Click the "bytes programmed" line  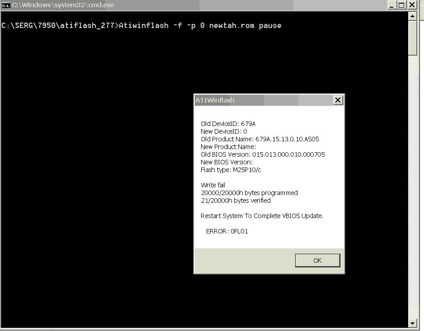[x=249, y=193]
